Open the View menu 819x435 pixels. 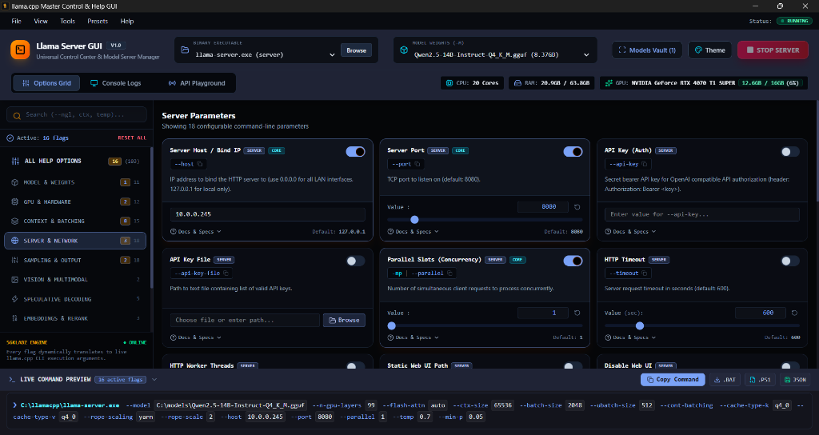pos(41,22)
